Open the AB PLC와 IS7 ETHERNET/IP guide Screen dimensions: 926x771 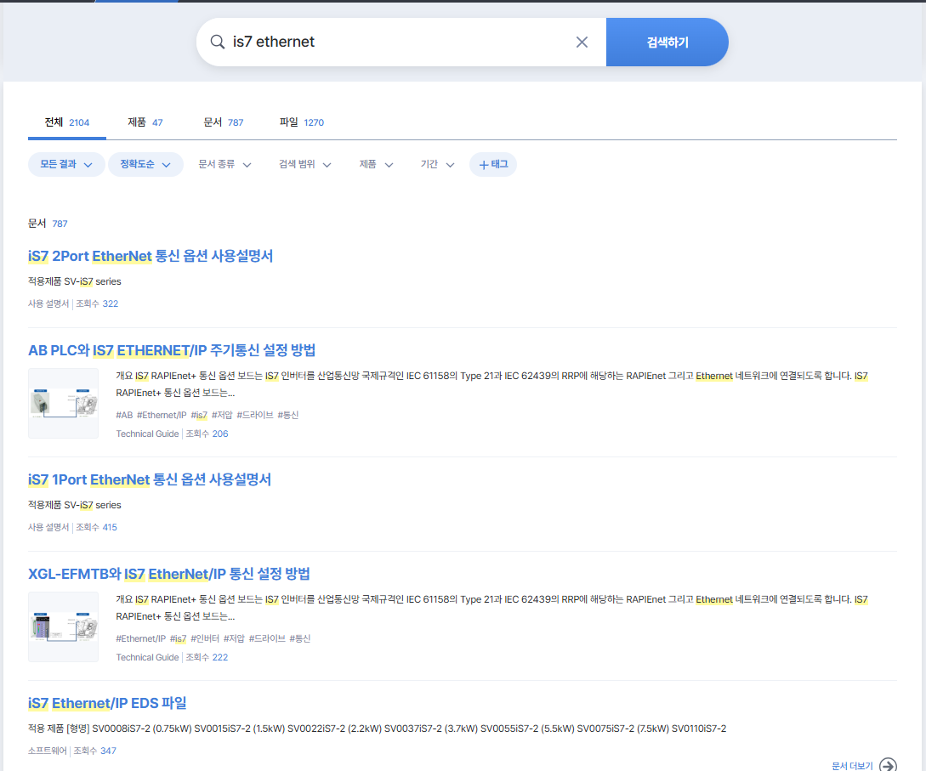point(171,350)
